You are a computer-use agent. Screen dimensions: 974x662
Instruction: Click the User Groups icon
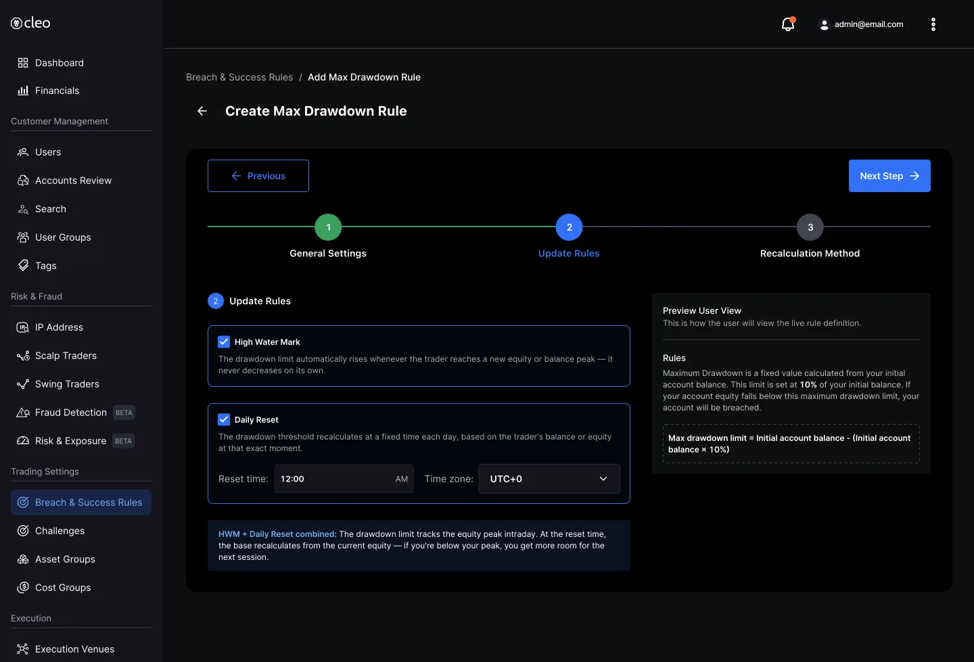(23, 237)
